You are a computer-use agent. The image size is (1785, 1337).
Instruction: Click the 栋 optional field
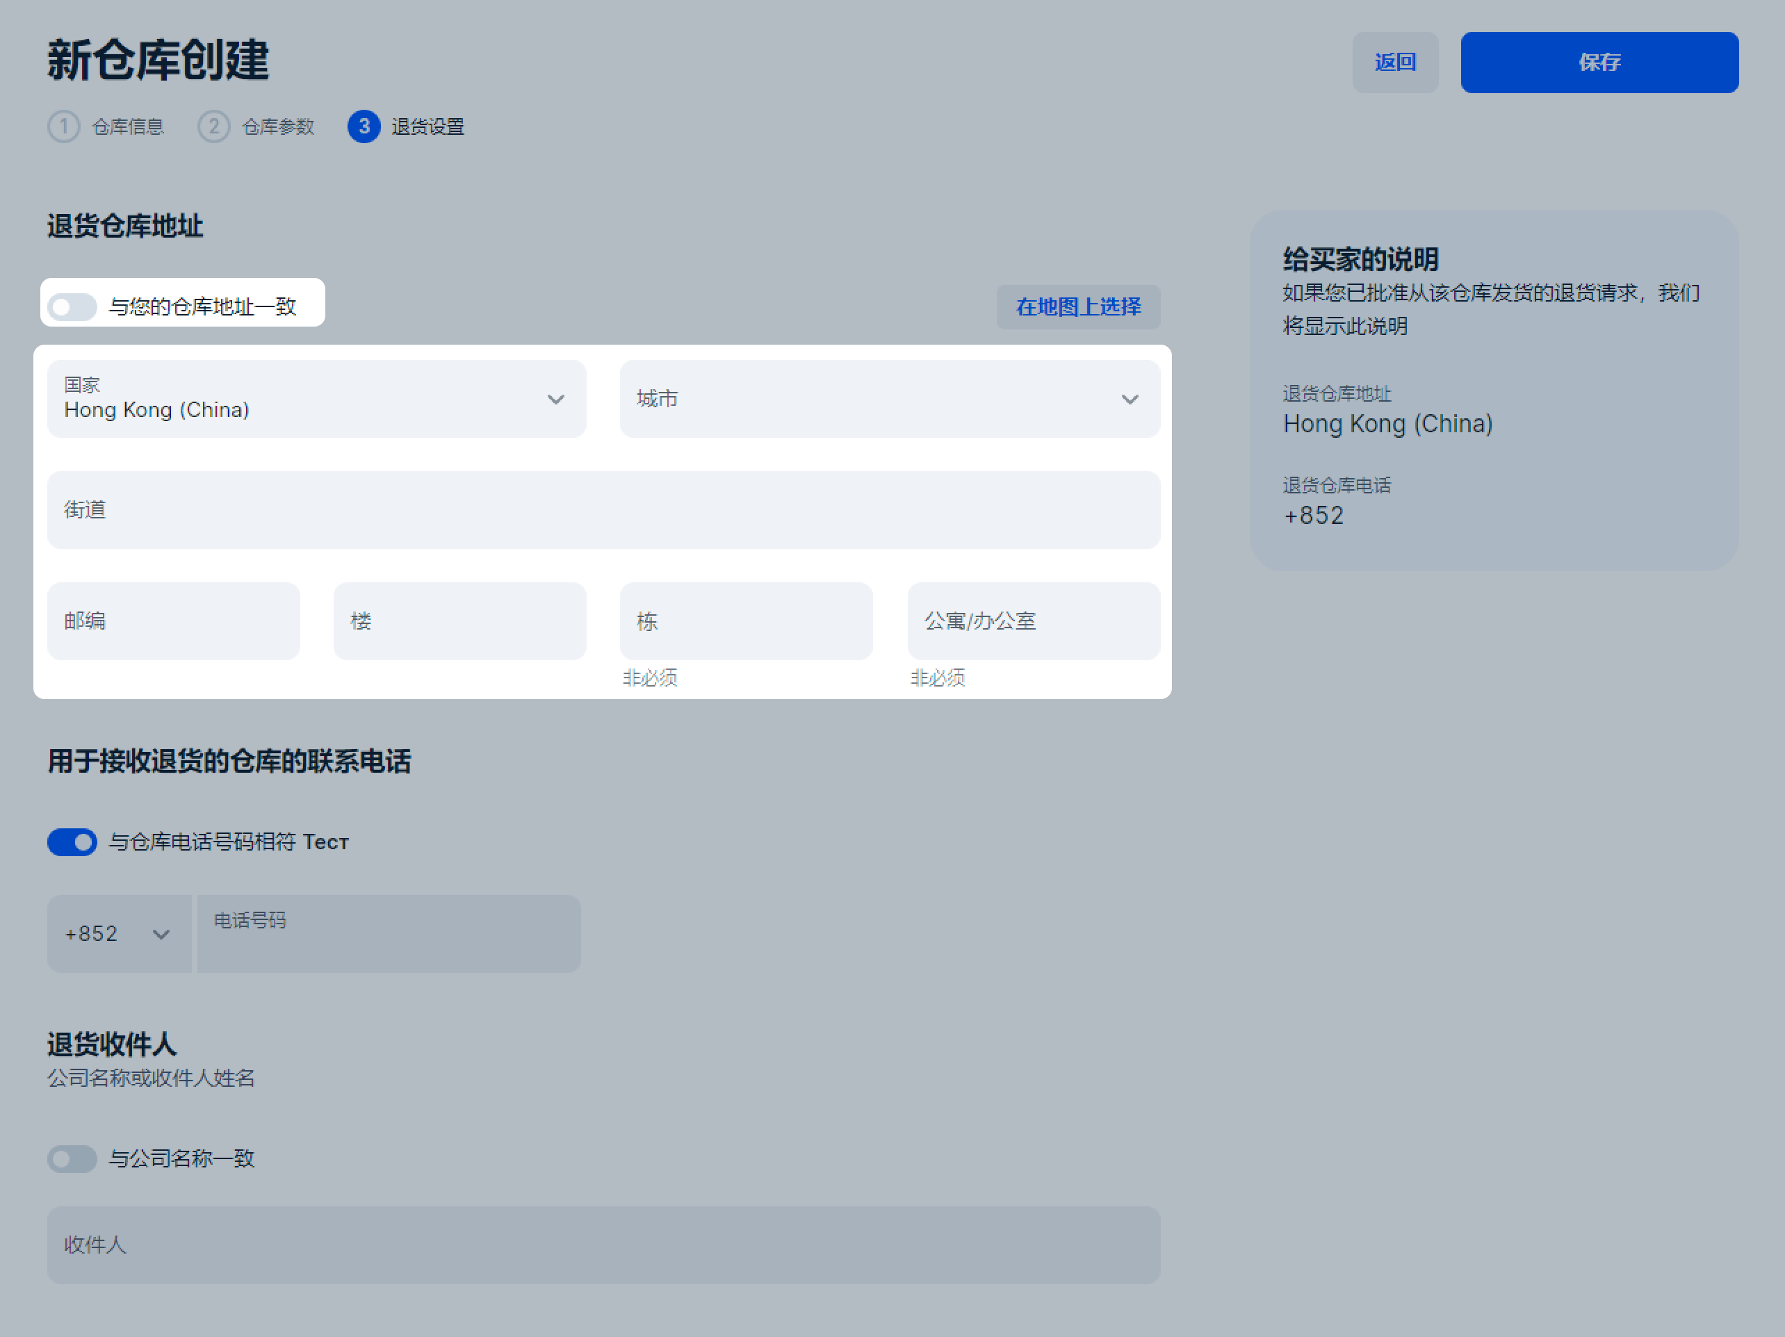746,621
